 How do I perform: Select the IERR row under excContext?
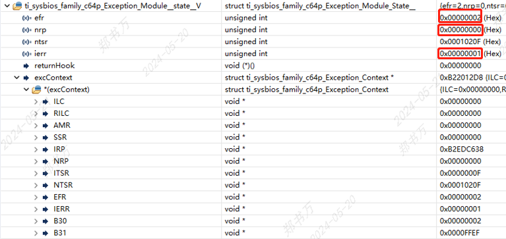pyautogui.click(x=253, y=209)
